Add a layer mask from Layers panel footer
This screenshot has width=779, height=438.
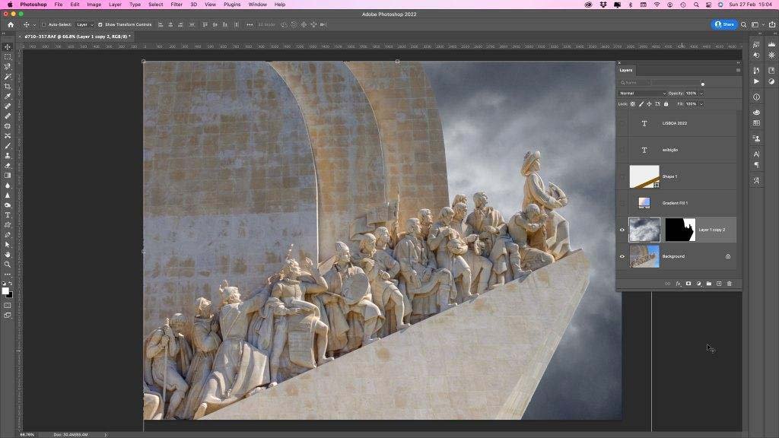click(x=688, y=284)
